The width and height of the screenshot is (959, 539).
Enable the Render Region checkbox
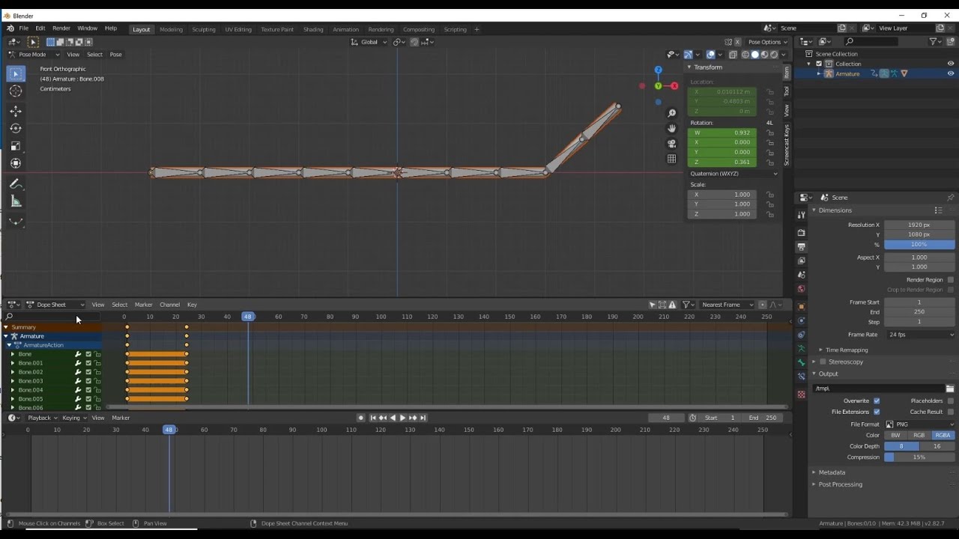pyautogui.click(x=951, y=280)
